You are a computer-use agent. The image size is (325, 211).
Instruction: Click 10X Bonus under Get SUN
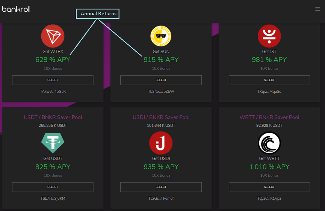[161, 68]
